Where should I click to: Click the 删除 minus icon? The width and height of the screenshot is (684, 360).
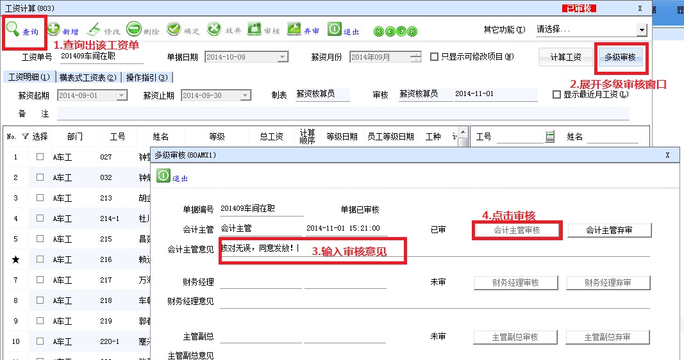point(134,29)
